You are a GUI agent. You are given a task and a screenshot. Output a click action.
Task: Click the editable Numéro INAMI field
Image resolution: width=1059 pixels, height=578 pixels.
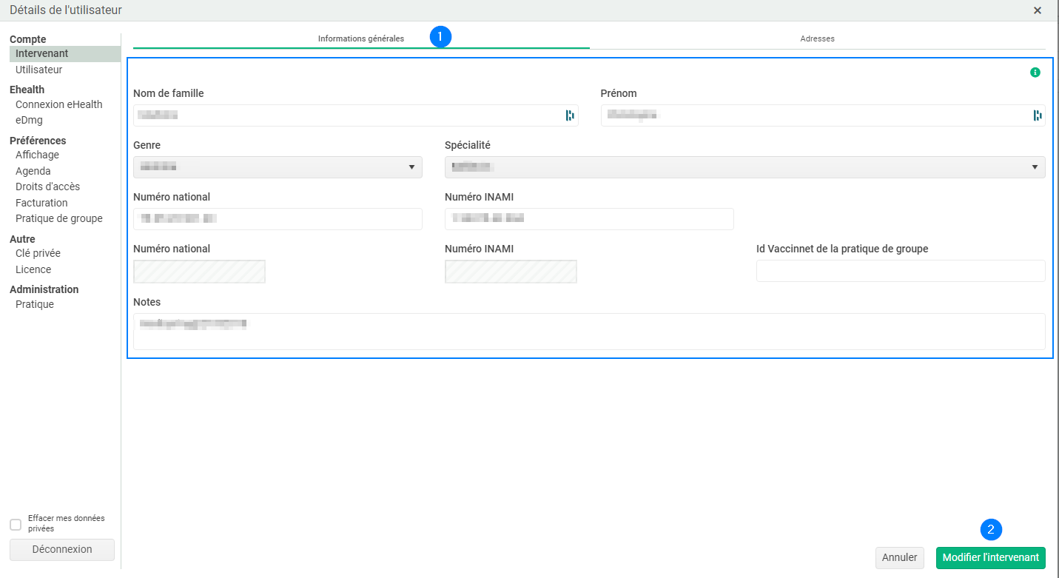pos(589,219)
